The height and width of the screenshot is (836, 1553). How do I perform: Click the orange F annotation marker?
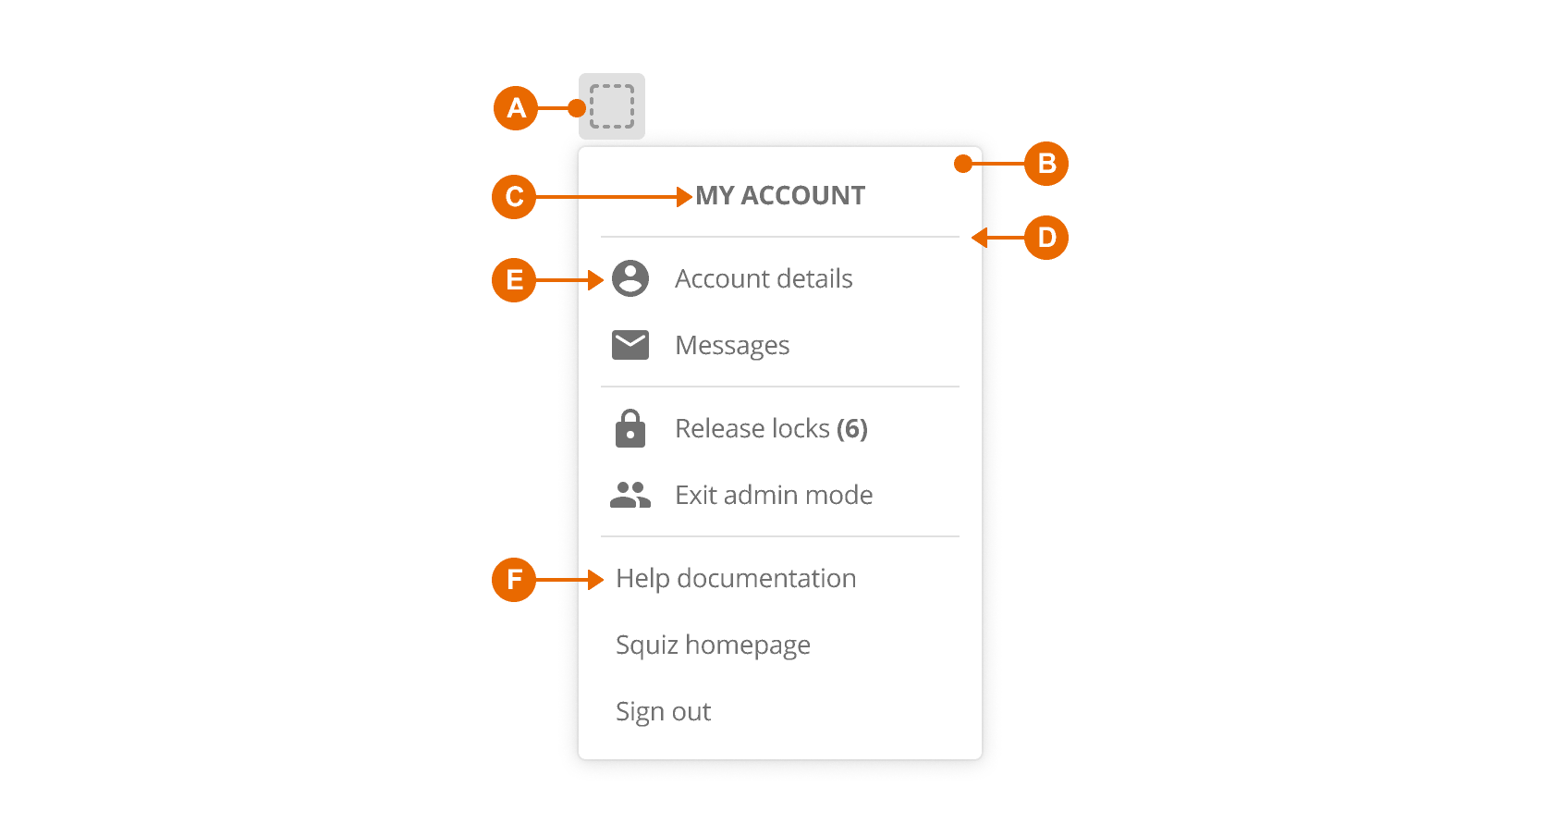[x=514, y=580]
